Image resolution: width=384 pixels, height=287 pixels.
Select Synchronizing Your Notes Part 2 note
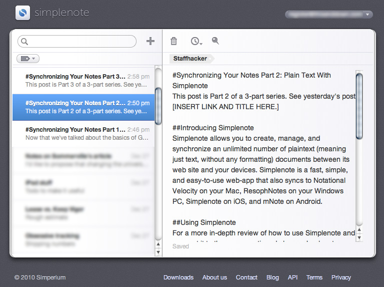tap(83, 107)
